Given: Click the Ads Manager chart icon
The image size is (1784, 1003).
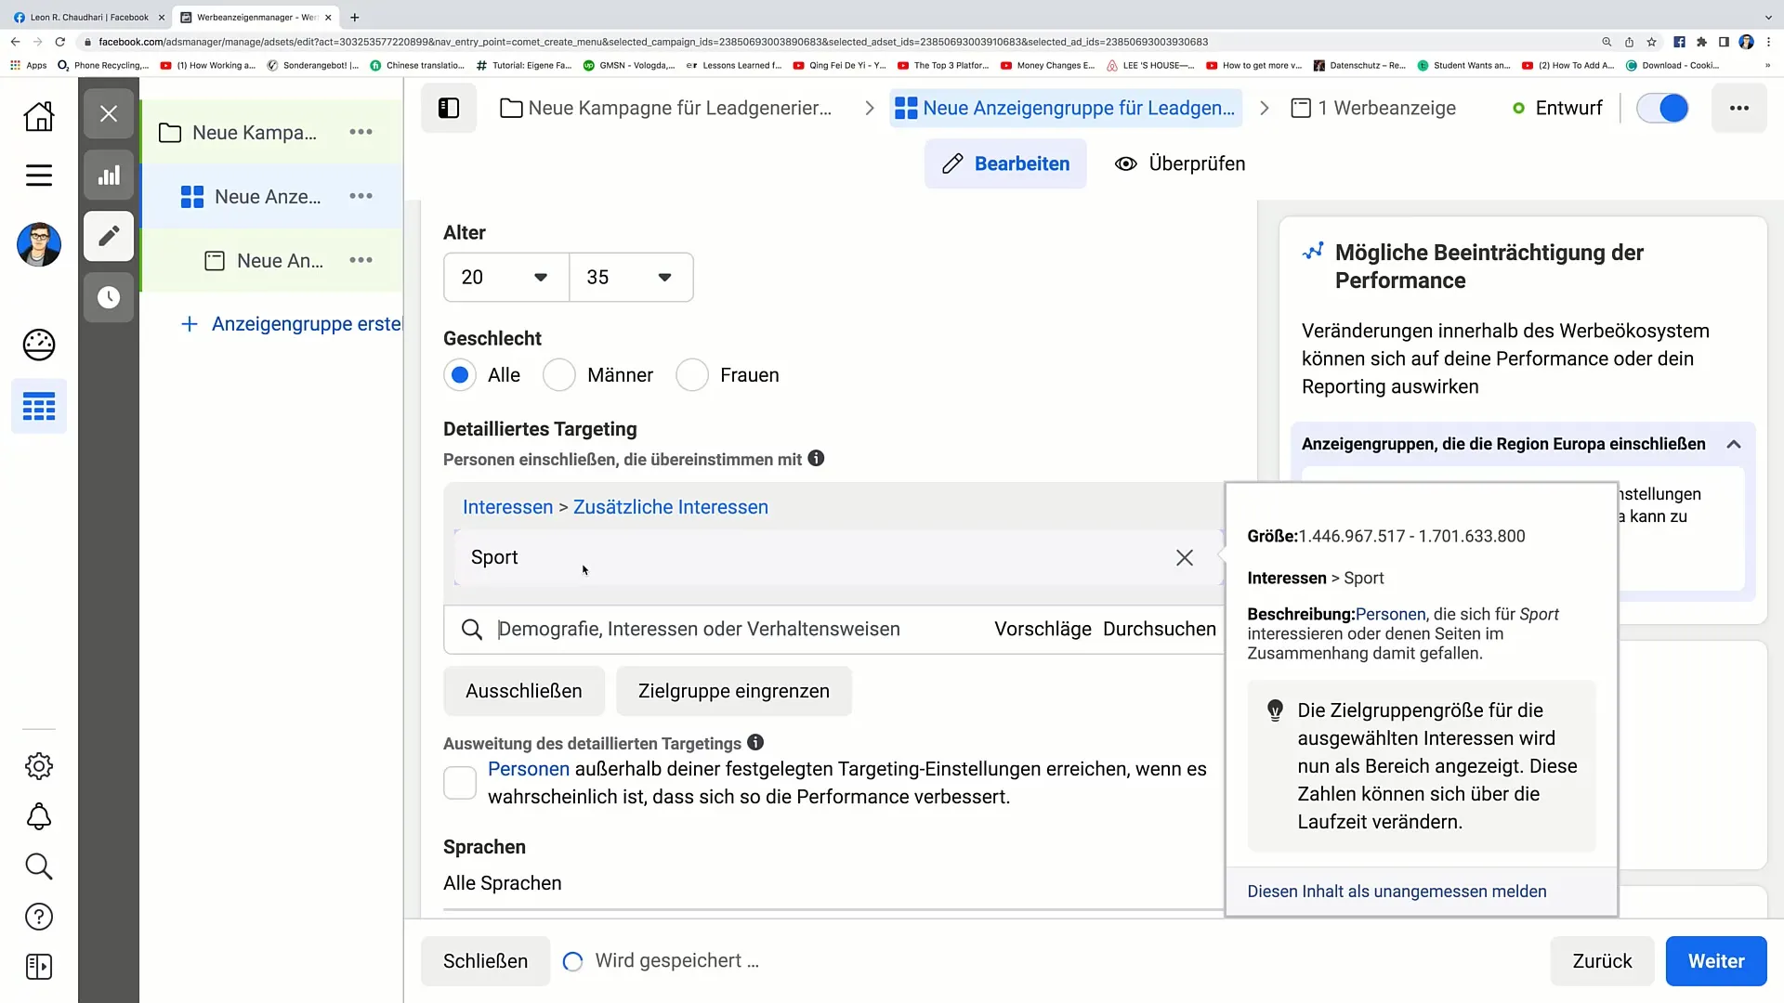Looking at the screenshot, I should pos(109,174).
